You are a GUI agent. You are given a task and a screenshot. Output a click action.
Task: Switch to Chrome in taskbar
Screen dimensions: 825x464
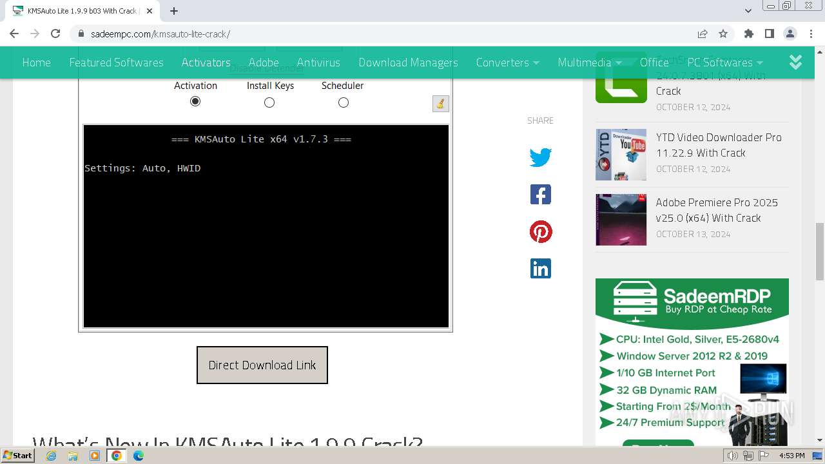(x=117, y=456)
